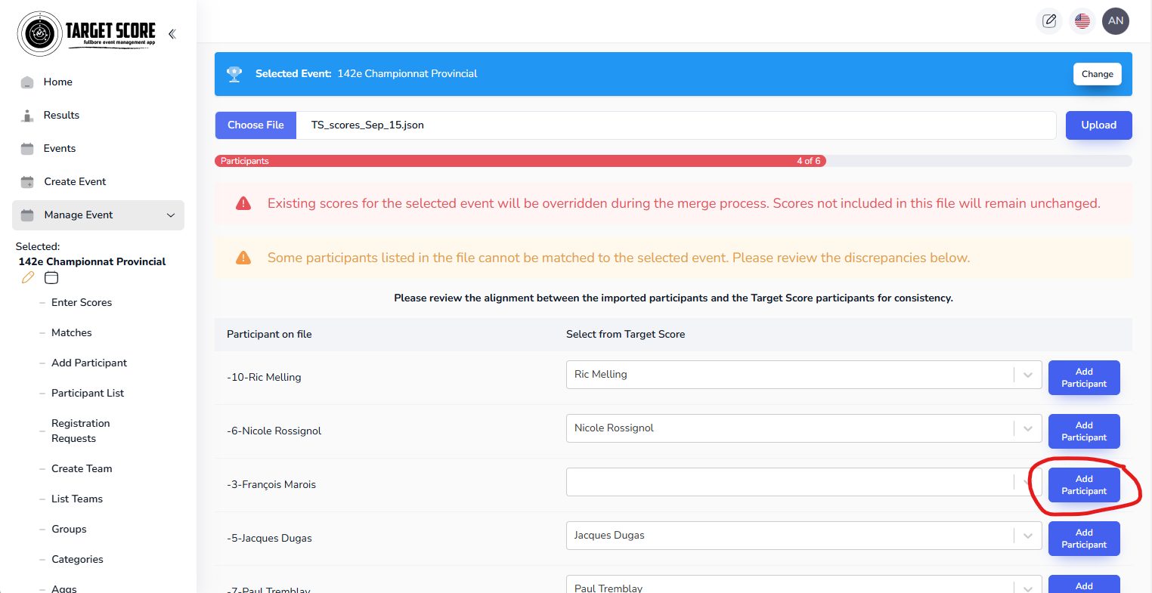Image resolution: width=1152 pixels, height=593 pixels.
Task: Click the red Participants progress bar
Action: (x=520, y=161)
